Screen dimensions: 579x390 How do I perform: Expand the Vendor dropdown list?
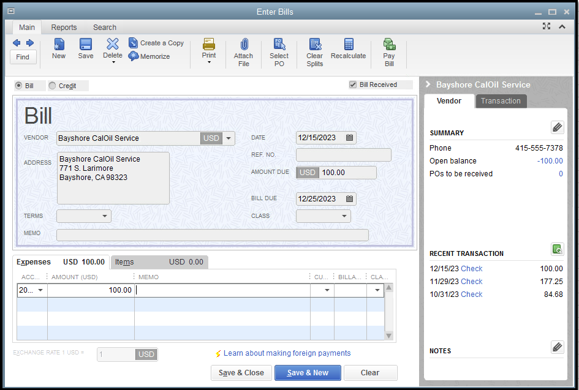pyautogui.click(x=229, y=138)
